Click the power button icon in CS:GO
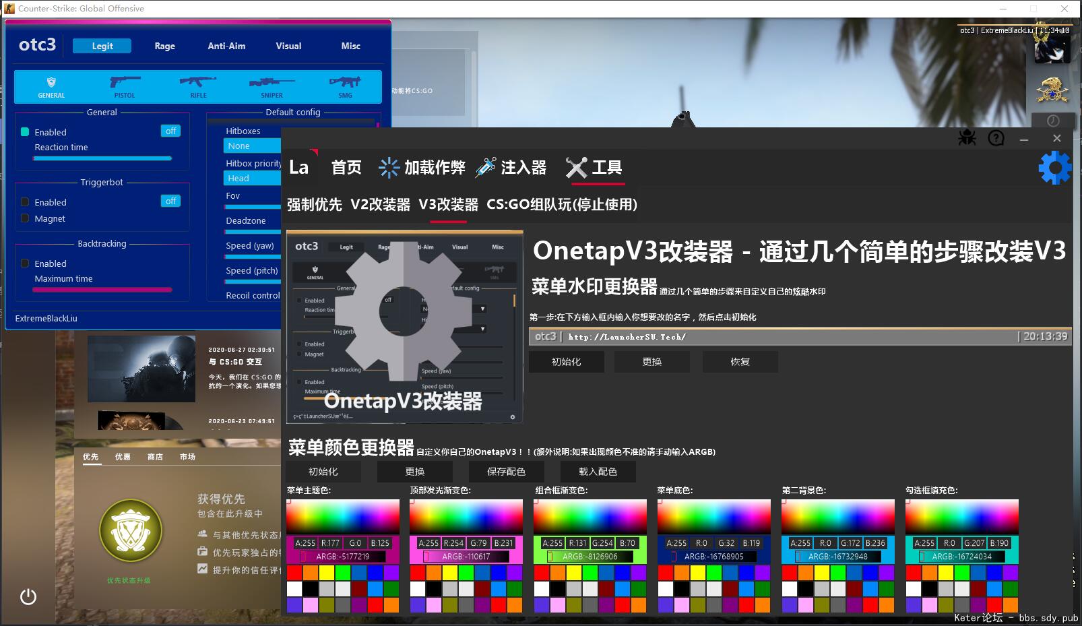Image resolution: width=1082 pixels, height=626 pixels. (28, 596)
